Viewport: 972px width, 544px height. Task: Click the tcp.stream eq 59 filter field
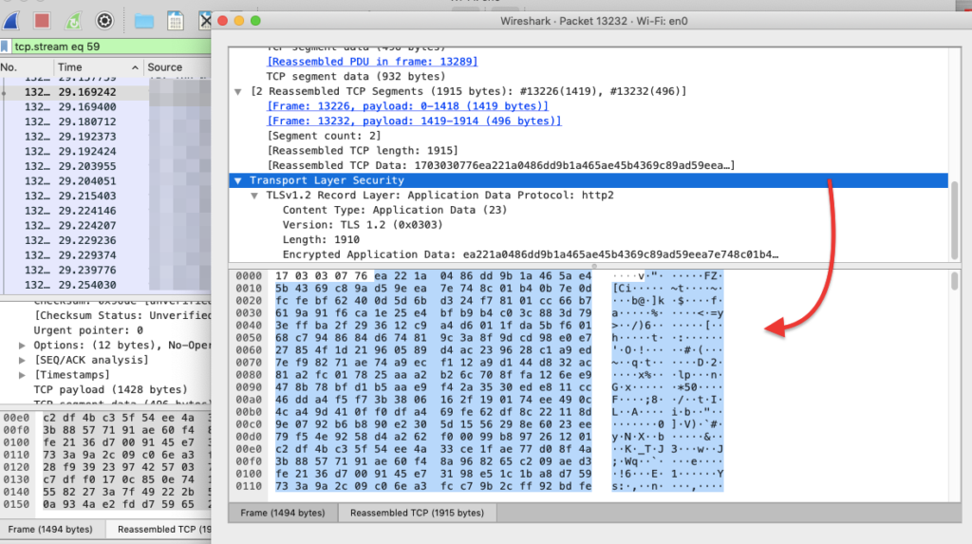(112, 47)
